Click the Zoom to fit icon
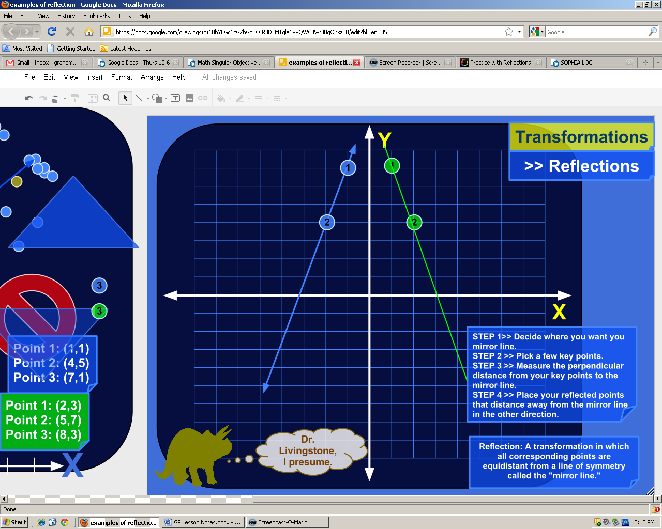 click(x=93, y=98)
